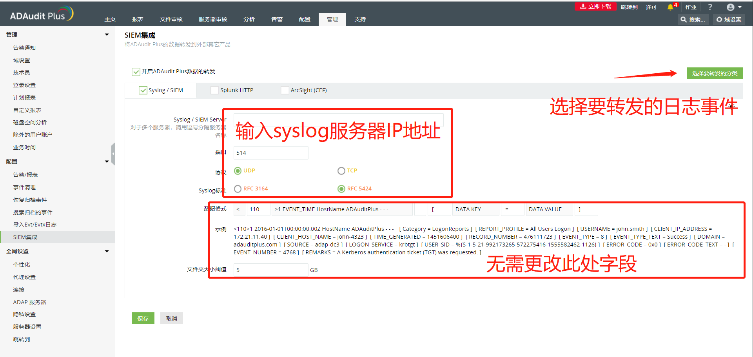Image resolution: width=753 pixels, height=357 pixels.
Task: Click the DATA KEY format field
Action: point(475,209)
